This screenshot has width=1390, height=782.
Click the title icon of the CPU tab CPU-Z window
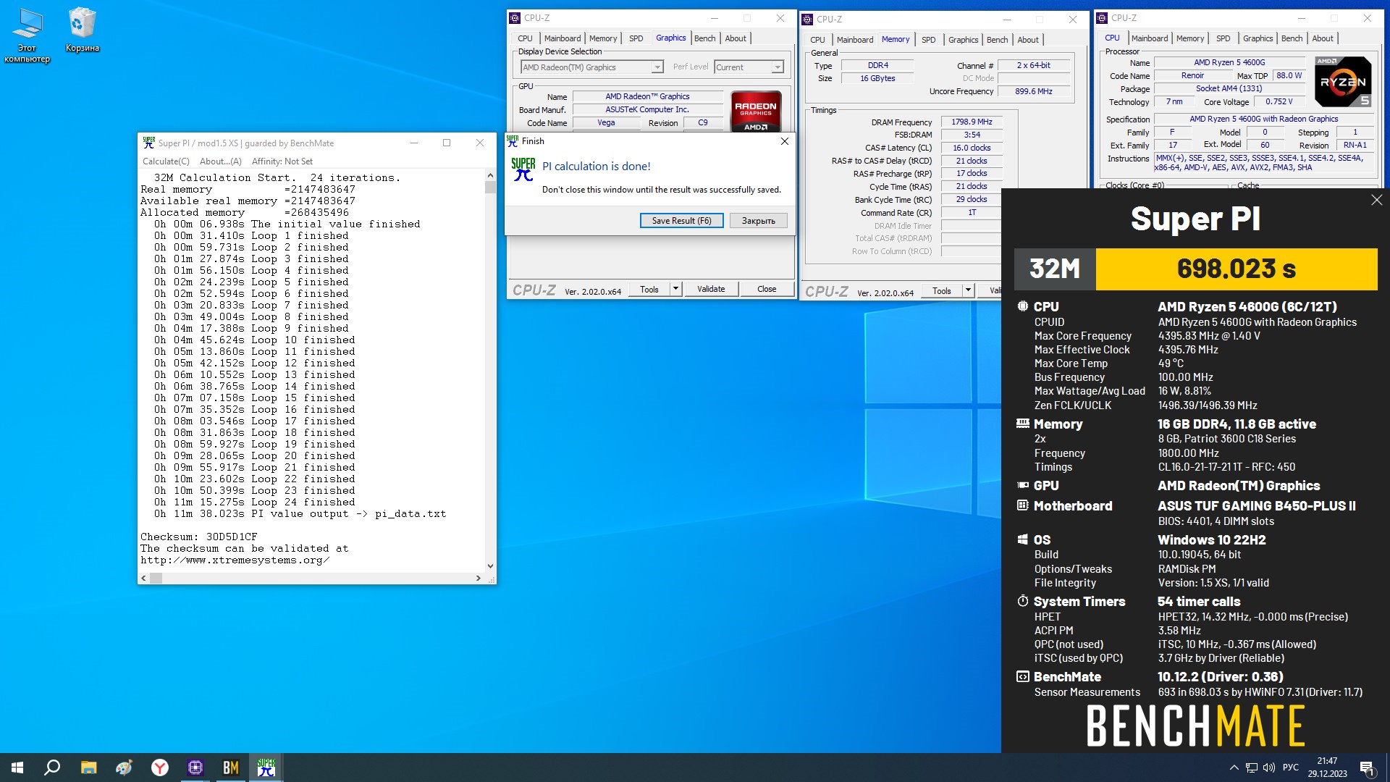tap(1102, 18)
